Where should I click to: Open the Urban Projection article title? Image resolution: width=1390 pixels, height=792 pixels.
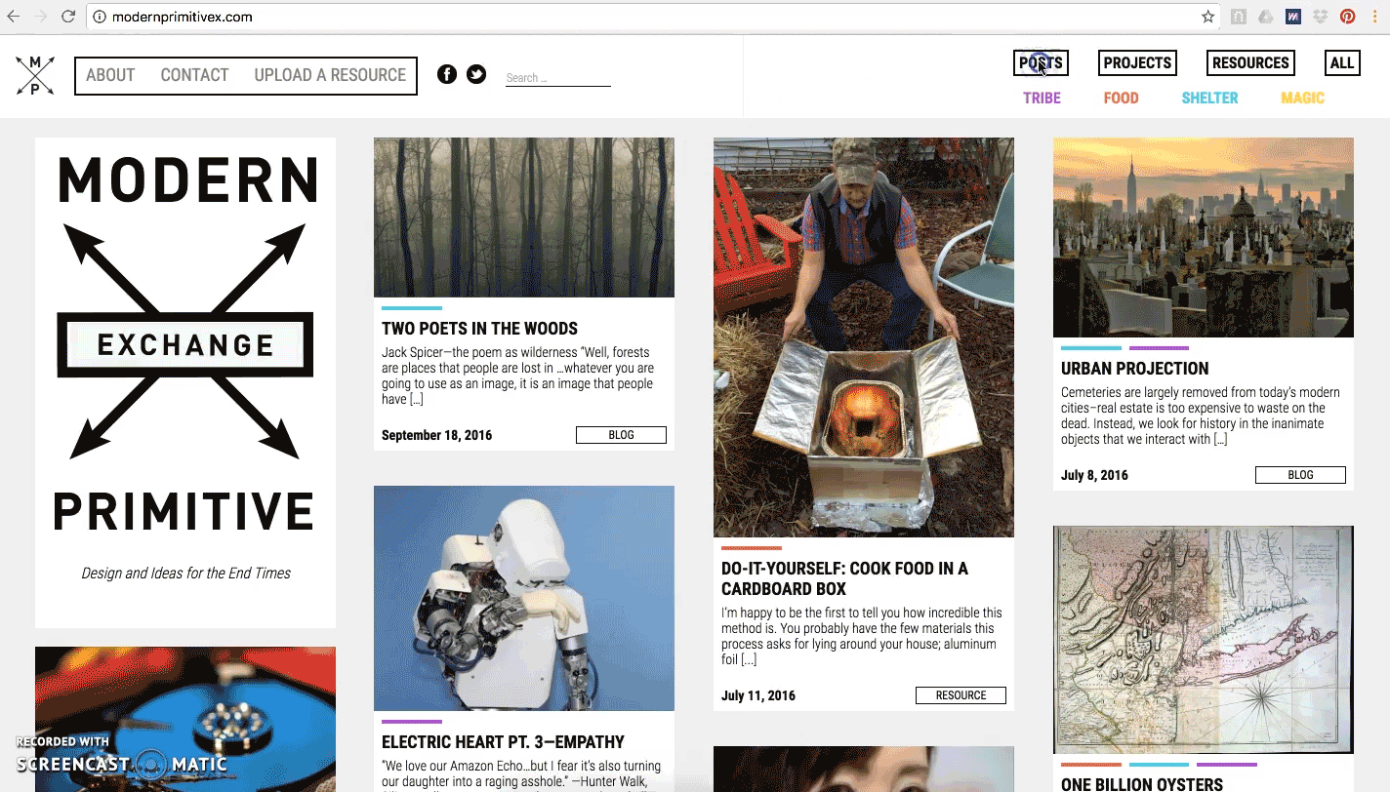click(1134, 369)
